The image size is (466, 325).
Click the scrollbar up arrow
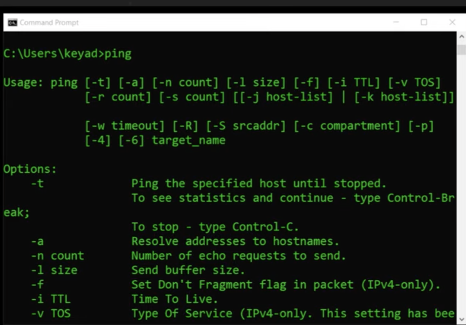coord(462,36)
